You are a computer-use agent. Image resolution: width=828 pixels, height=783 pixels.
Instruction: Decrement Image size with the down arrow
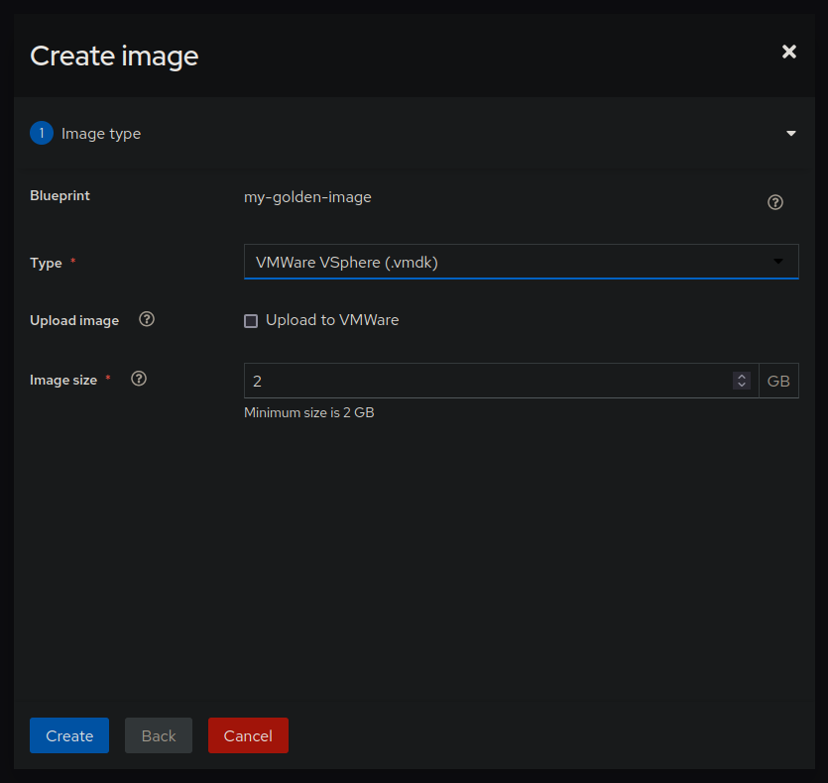point(741,386)
